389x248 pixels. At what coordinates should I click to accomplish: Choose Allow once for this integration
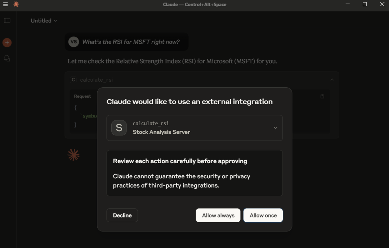[263, 215]
